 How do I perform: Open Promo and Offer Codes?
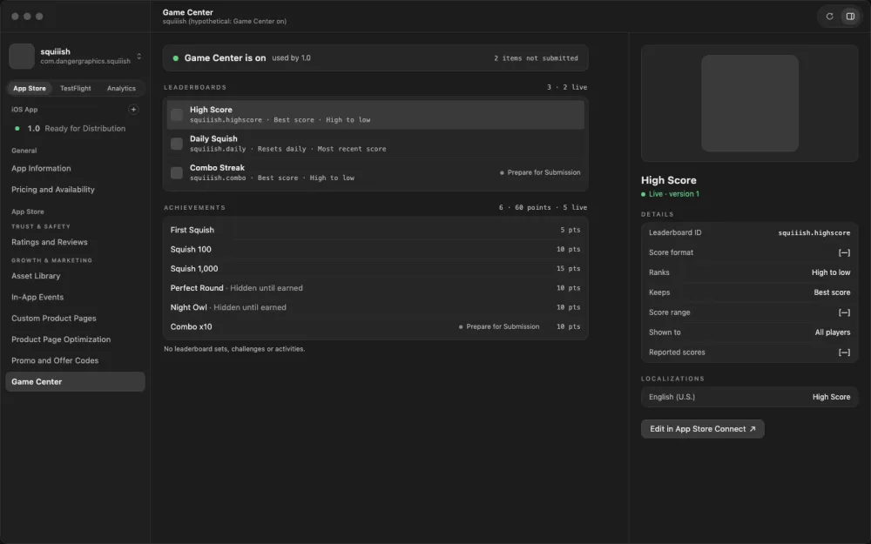(x=75, y=360)
